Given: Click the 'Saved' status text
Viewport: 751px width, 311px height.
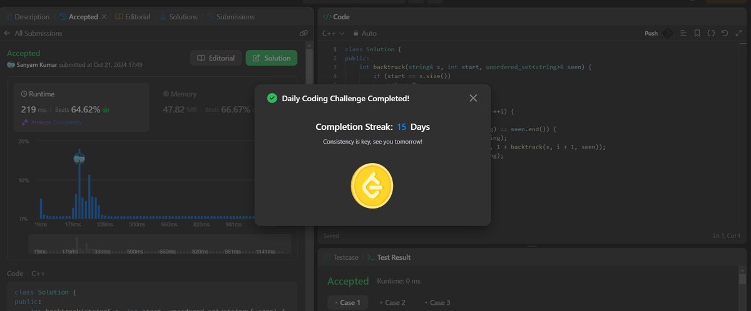Looking at the screenshot, I should point(331,235).
